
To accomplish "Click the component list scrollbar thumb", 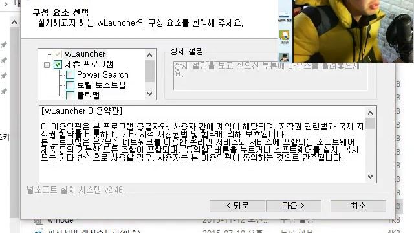I will (149, 71).
